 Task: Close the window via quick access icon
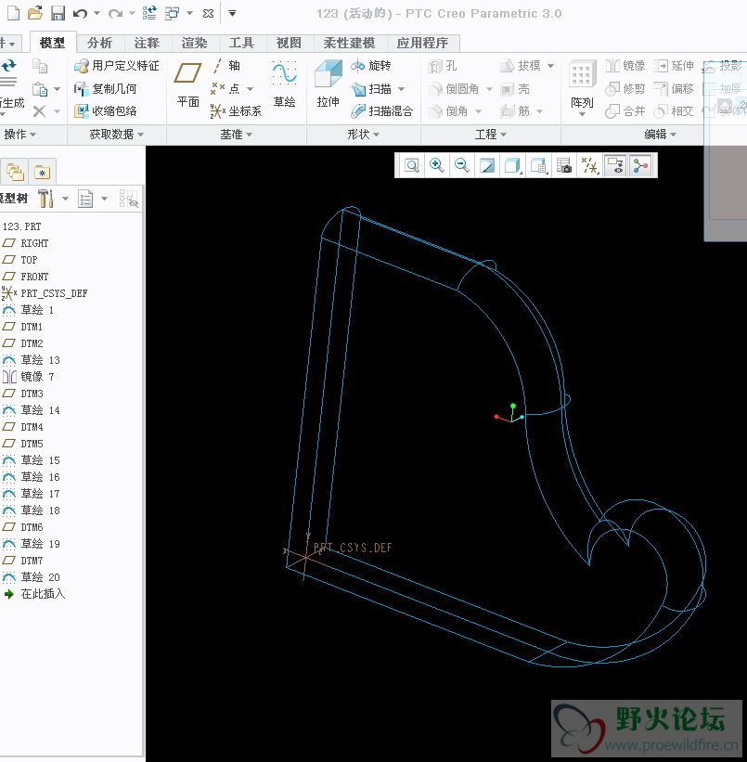(208, 14)
